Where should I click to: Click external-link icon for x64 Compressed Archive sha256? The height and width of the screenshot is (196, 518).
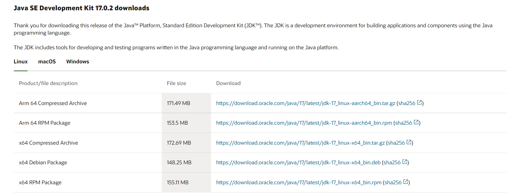click(x=409, y=142)
